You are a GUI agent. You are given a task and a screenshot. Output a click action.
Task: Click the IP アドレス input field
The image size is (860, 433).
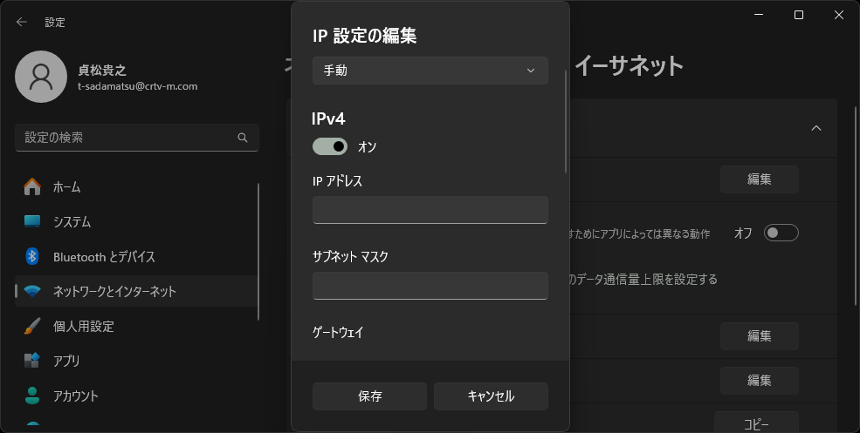pyautogui.click(x=430, y=210)
